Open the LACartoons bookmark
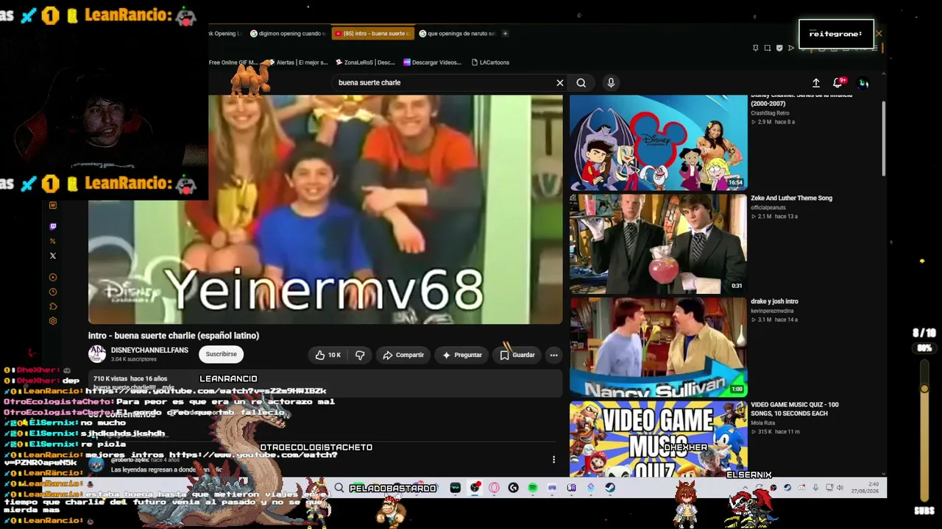 (x=490, y=62)
